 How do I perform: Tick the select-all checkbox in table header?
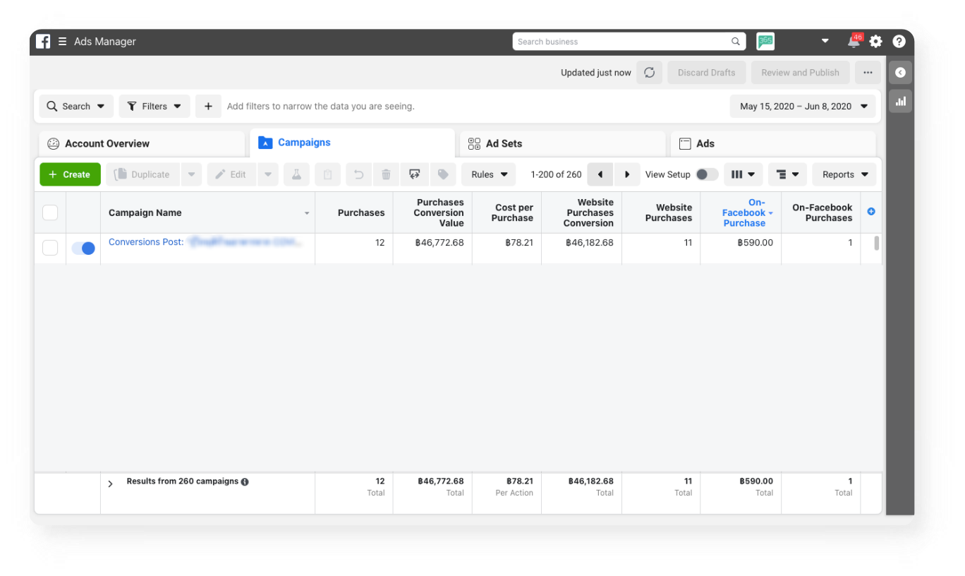[50, 212]
